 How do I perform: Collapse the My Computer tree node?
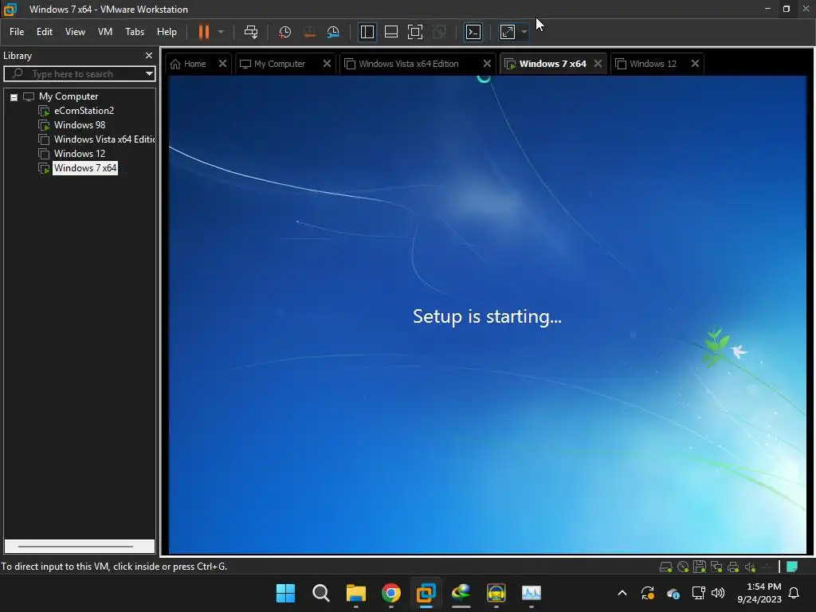[x=14, y=97]
